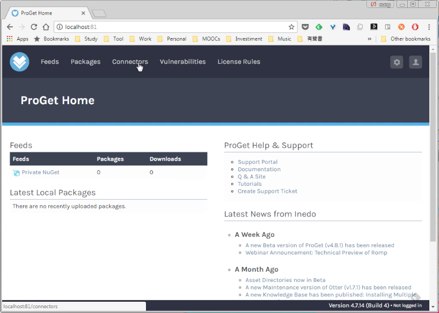Expand hidden bookmarks with double chevron
Viewport: 439px width, 313px height.
pos(370,39)
